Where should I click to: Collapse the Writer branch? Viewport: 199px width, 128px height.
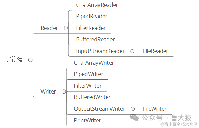click(64, 92)
